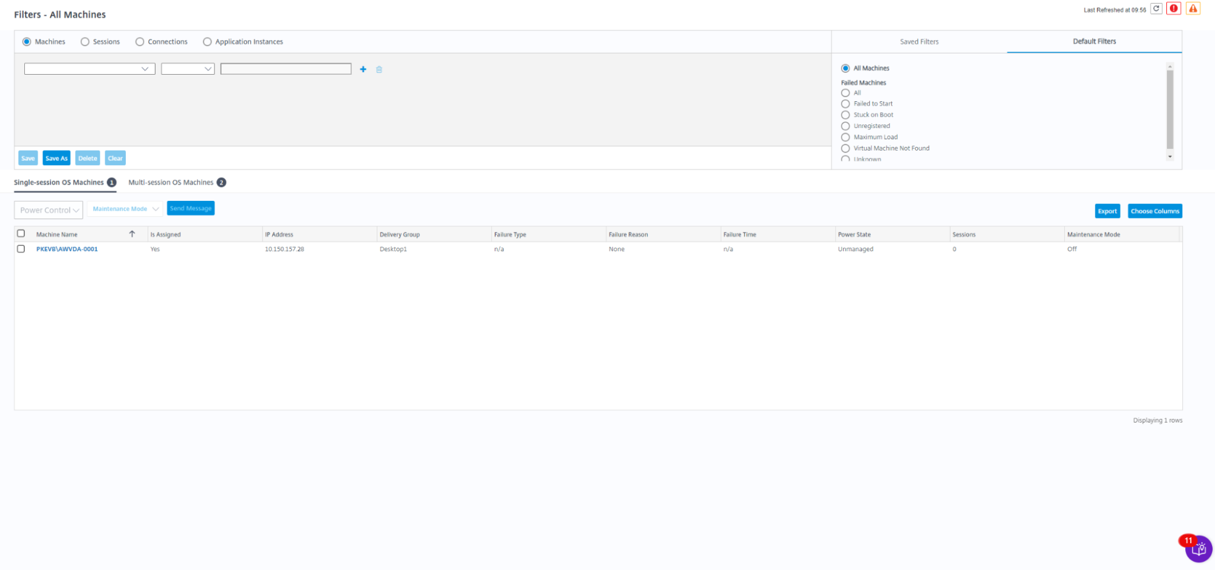Image resolution: width=1215 pixels, height=570 pixels.
Task: Click the scroll down arrow in Default Filters
Action: pos(1169,157)
